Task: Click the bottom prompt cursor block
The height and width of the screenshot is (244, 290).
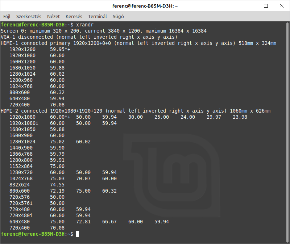Action: (x=78, y=234)
